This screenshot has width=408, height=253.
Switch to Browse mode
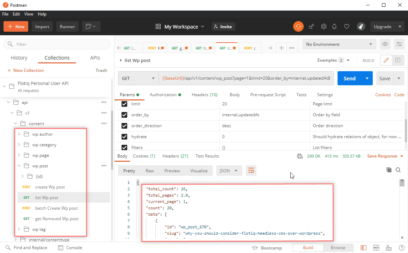tap(338, 247)
